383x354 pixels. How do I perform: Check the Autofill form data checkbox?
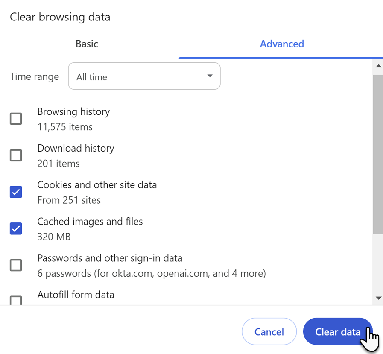point(15,301)
